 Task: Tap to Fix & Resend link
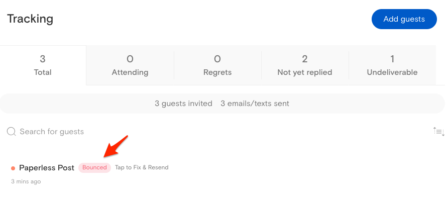tap(142, 168)
